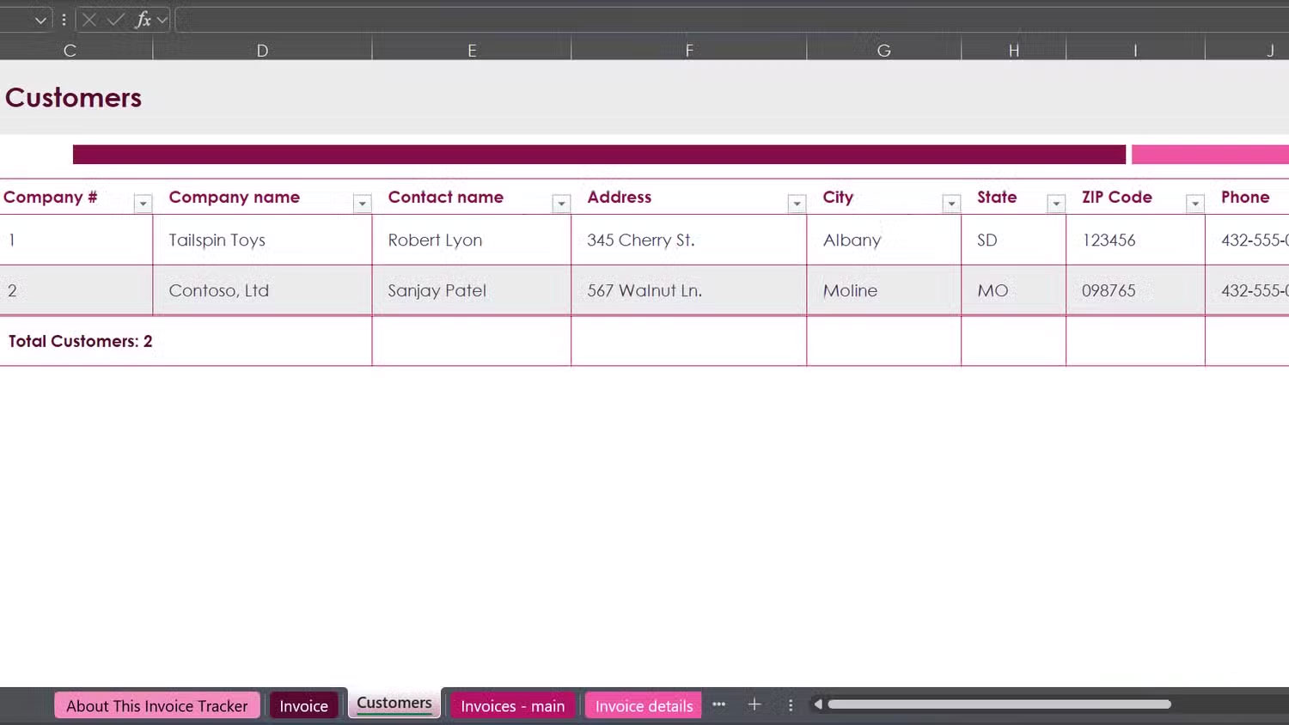
Task: Open the About This Invoice Tracker tab
Action: click(x=156, y=704)
